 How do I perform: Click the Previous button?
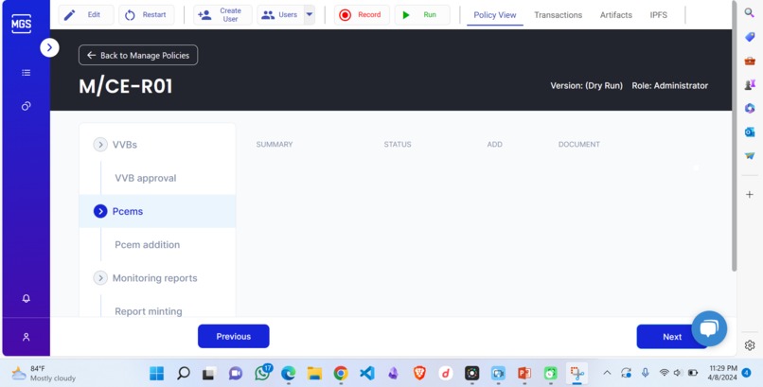234,337
